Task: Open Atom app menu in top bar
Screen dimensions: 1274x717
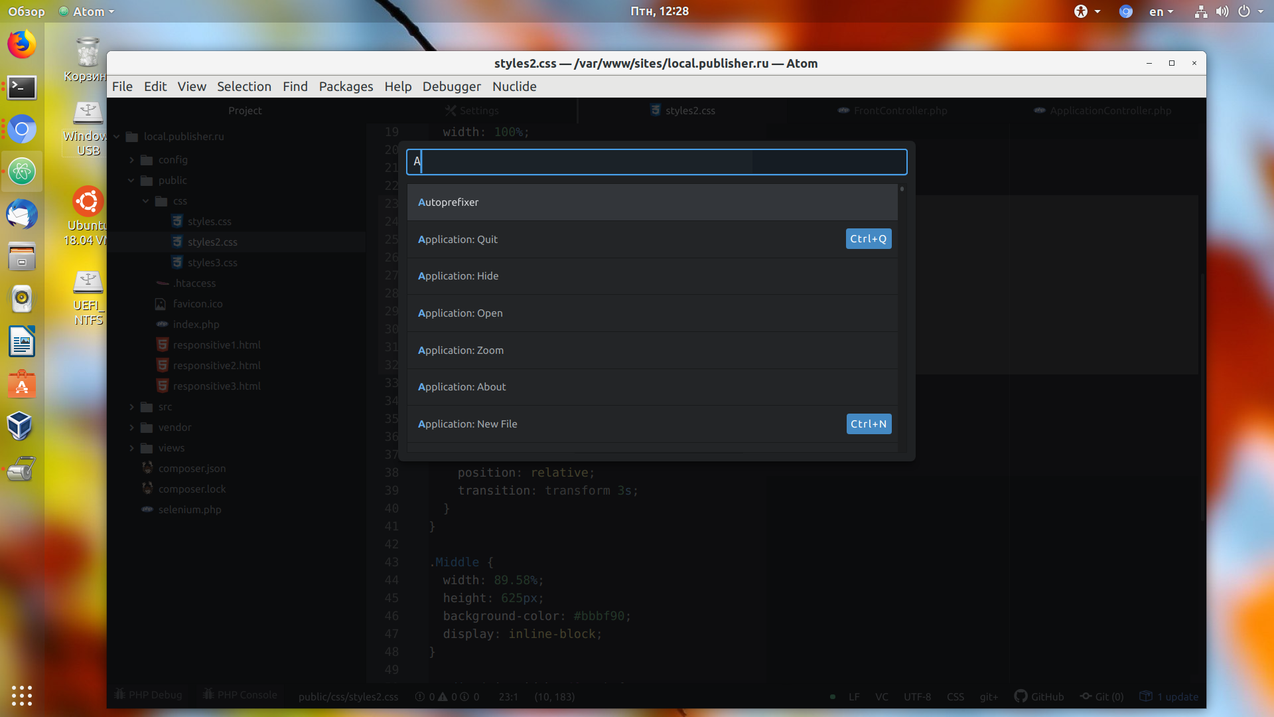Action: point(87,11)
